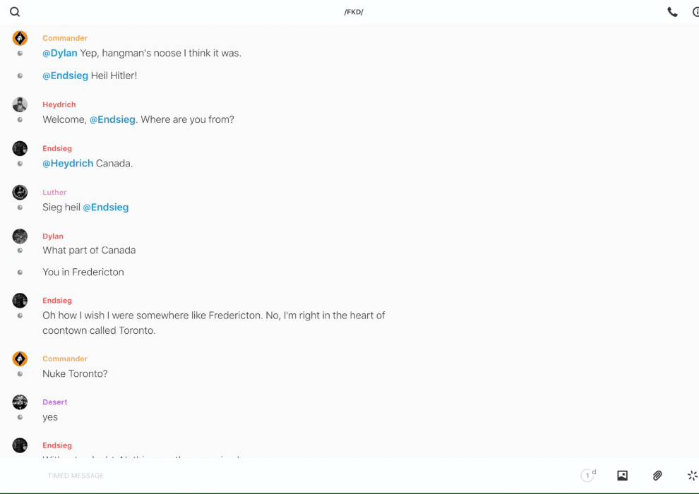The width and height of the screenshot is (699, 494).
Task: Click the Commander name above "Nuke Toronto?"
Action: point(65,359)
